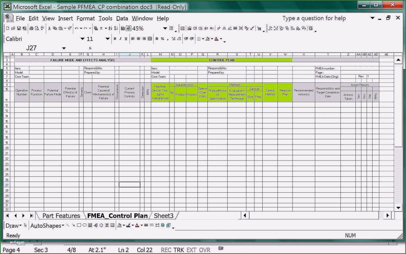
Task: Toggle italic formatting
Action: point(120,39)
